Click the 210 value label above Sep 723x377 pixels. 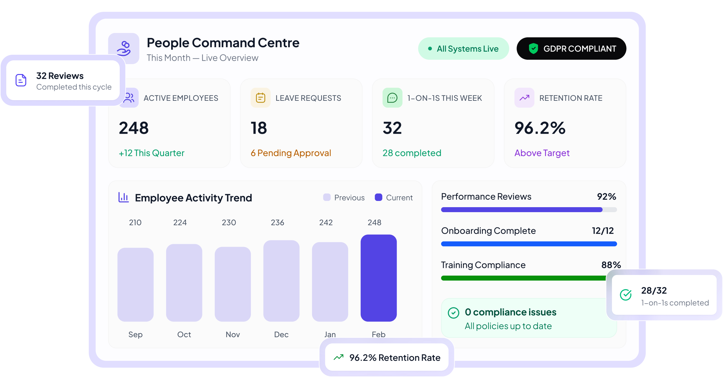click(x=135, y=222)
